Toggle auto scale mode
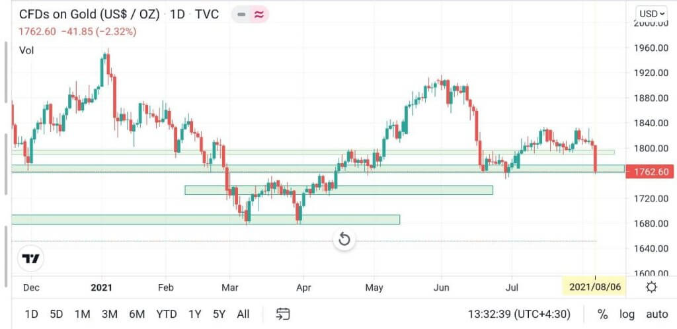 (x=656, y=314)
